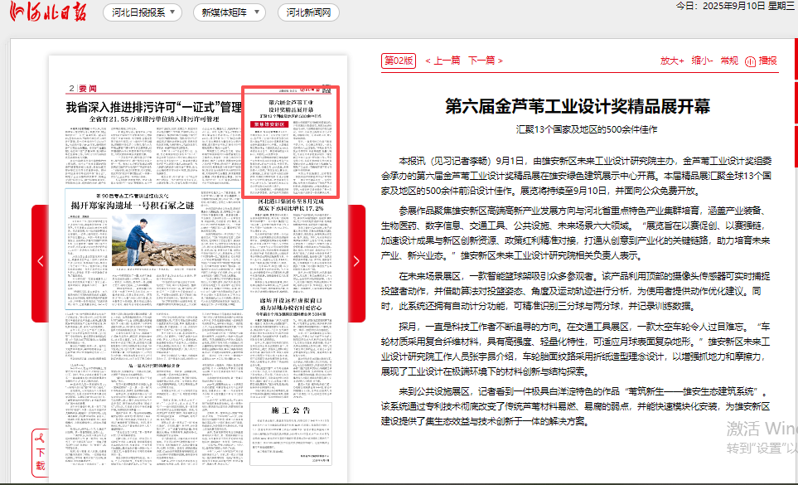
Task: Open the 揭开郑家沟遗址一号积石冢之谜 article
Action: click(x=133, y=205)
